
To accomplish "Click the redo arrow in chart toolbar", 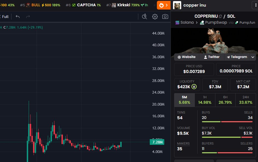I will pos(28,17).
